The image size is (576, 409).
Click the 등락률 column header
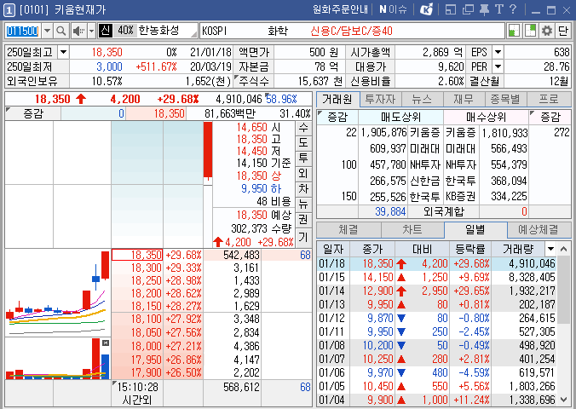470,249
